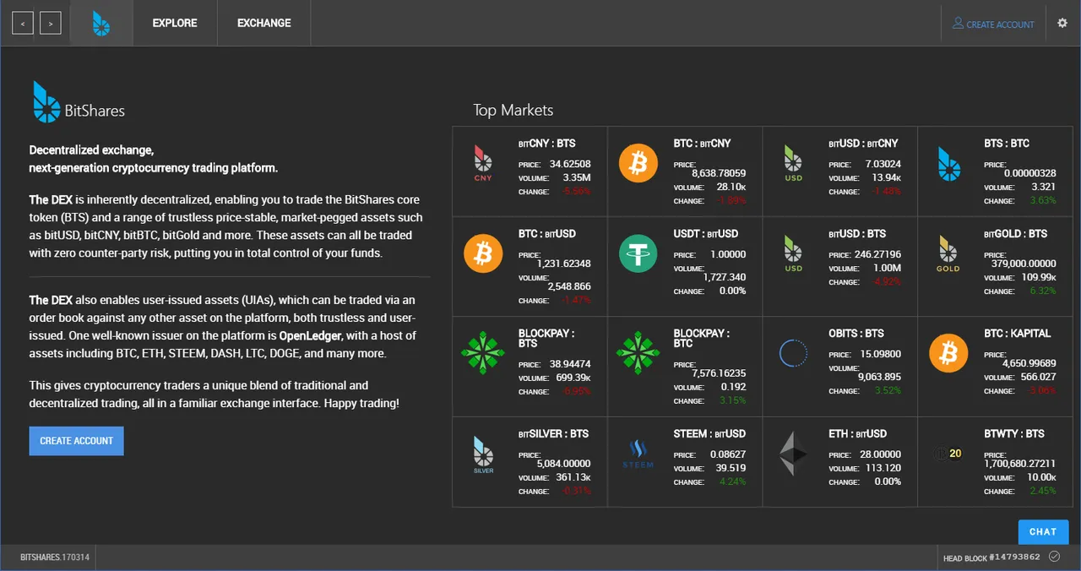Click the Bitcoin icon in BTC : bitCNY market
Screen dimensions: 1081x571
point(638,163)
